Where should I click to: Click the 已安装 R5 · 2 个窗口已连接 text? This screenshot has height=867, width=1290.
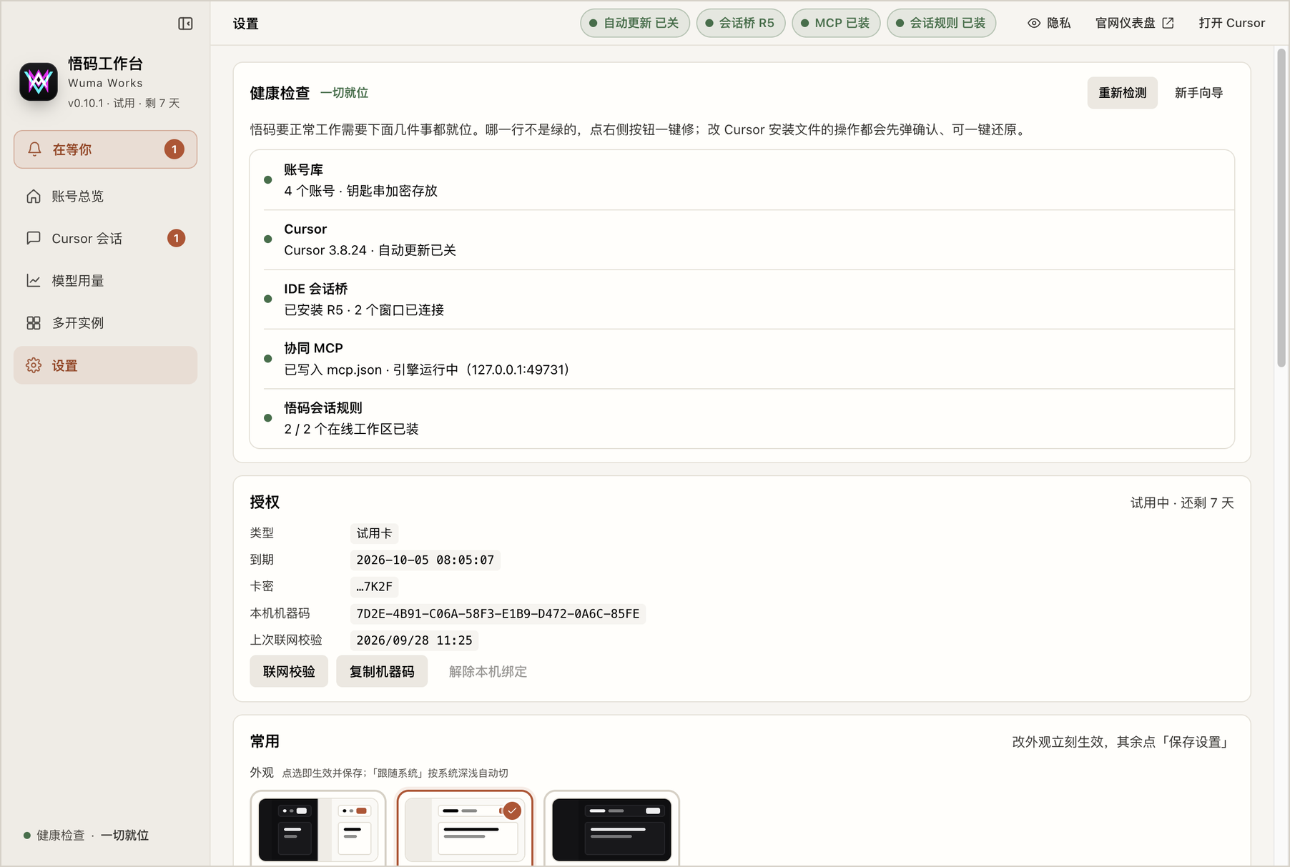tap(364, 310)
